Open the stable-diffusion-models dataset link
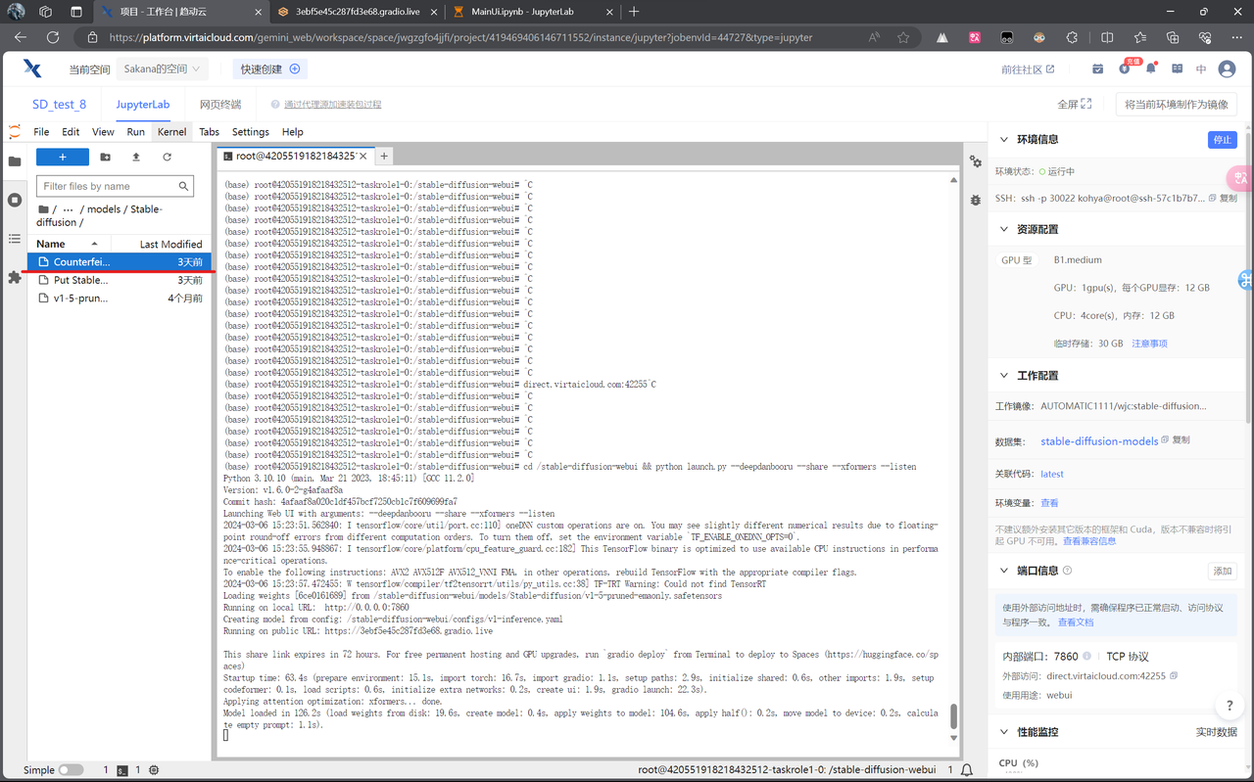The height and width of the screenshot is (782, 1254). tap(1099, 441)
